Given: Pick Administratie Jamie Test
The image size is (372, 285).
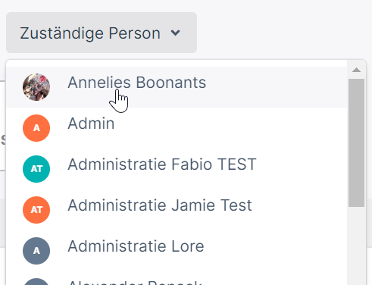Looking at the screenshot, I should coord(177,210).
